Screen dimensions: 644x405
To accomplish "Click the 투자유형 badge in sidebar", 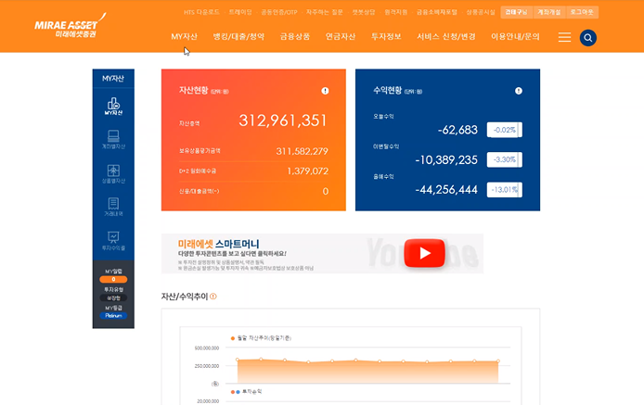I will [113, 297].
